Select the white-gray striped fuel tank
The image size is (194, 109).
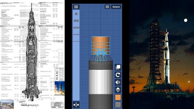pyautogui.click(x=101, y=82)
